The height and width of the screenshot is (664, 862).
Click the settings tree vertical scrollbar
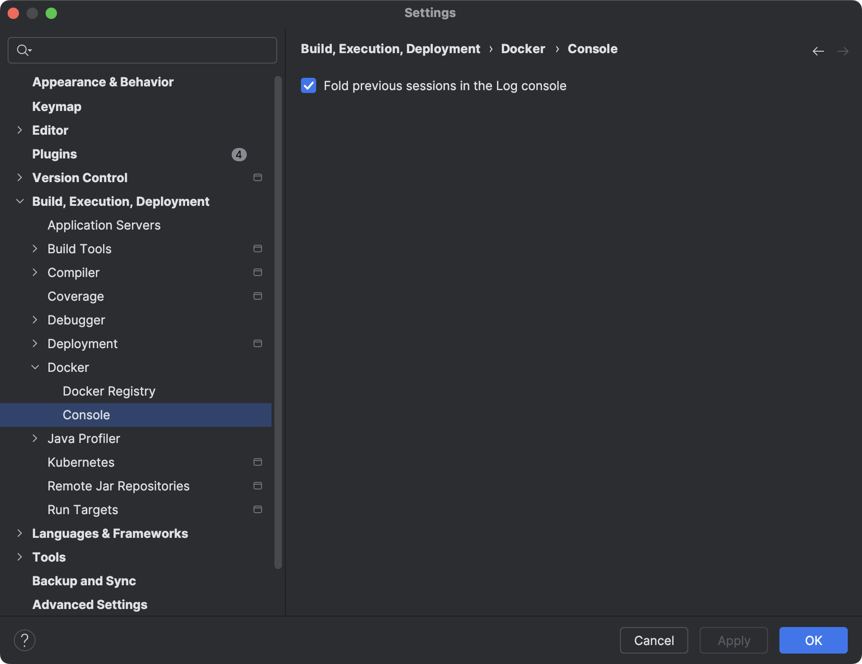pyautogui.click(x=278, y=323)
